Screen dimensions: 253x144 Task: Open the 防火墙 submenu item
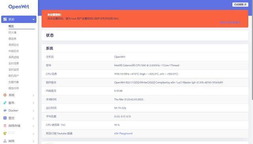point(12,32)
